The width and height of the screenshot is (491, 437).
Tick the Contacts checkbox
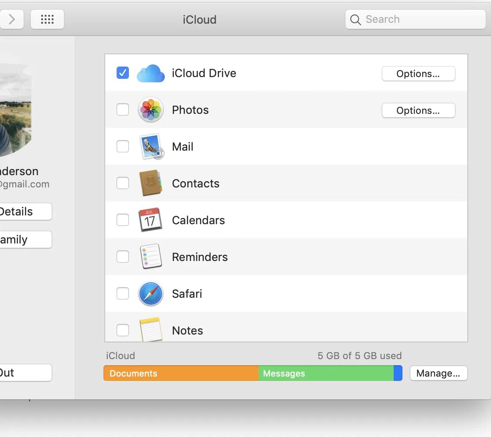click(x=123, y=183)
